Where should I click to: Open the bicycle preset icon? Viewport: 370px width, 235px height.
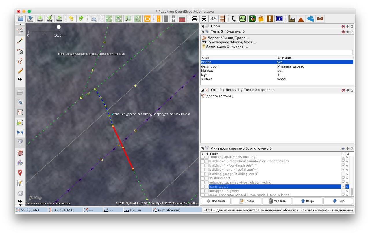pyautogui.click(x=213, y=18)
